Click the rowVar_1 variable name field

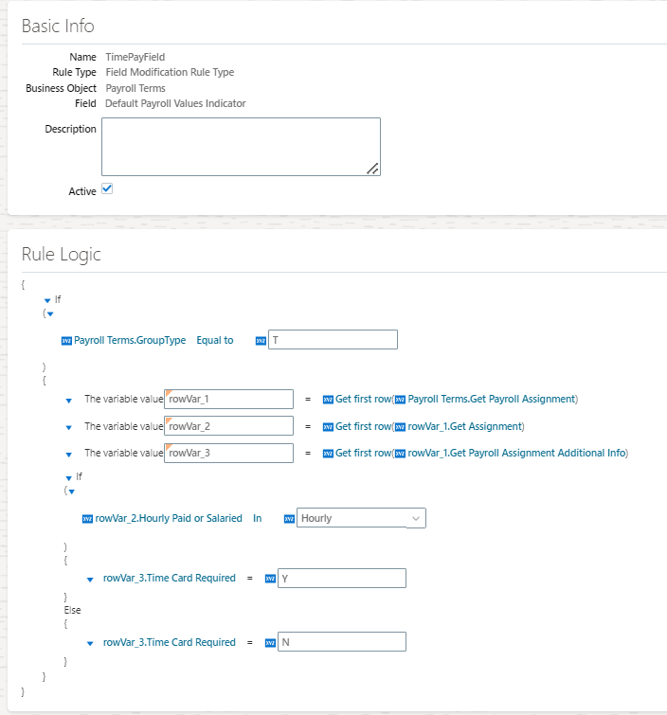[229, 399]
